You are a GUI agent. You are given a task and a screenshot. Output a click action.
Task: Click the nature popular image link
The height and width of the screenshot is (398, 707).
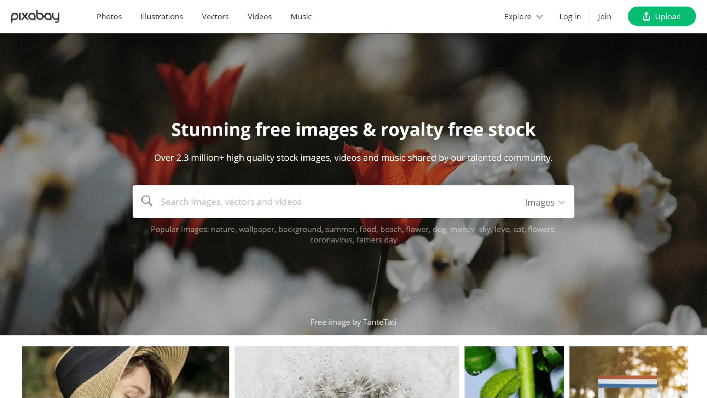[221, 229]
